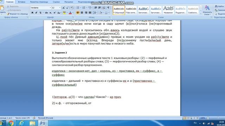Open the volume control in system tray
The height and width of the screenshot is (126, 225).
pos(204,124)
